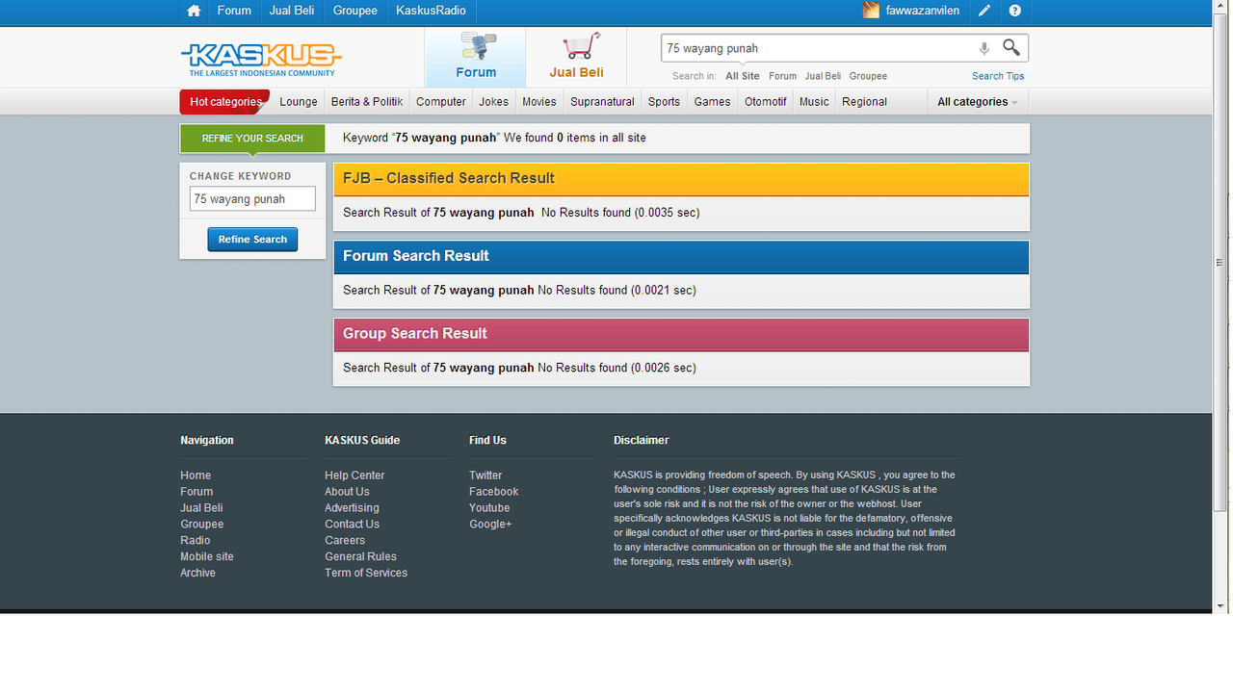Click the fawwazanvilen avatar thumbnail
The image size is (1233, 693).
[x=871, y=11]
